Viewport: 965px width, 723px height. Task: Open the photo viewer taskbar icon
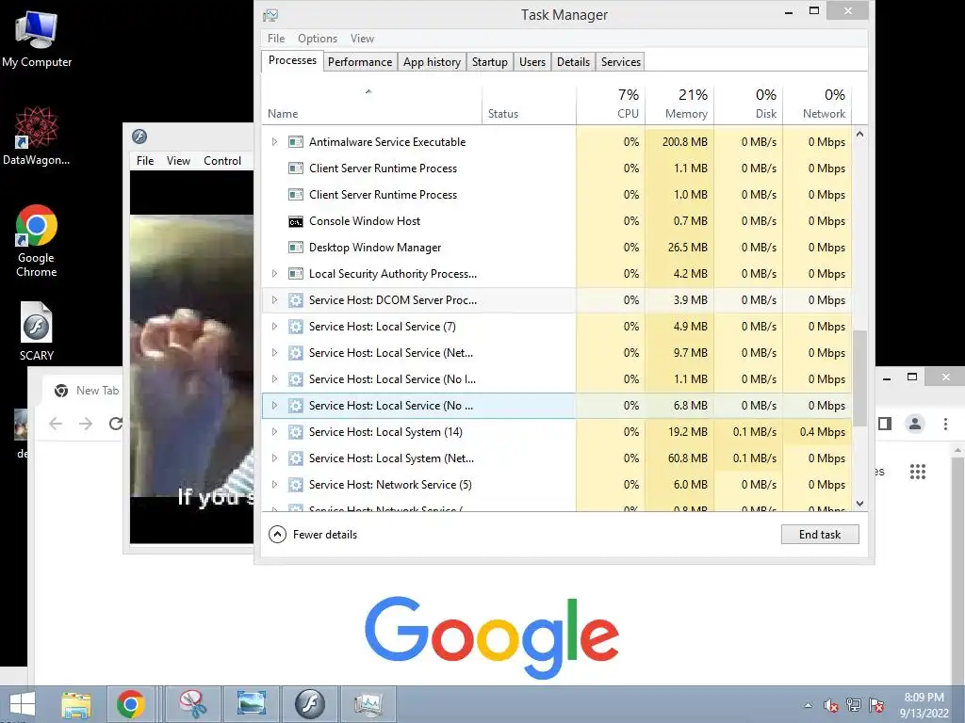[x=251, y=704]
